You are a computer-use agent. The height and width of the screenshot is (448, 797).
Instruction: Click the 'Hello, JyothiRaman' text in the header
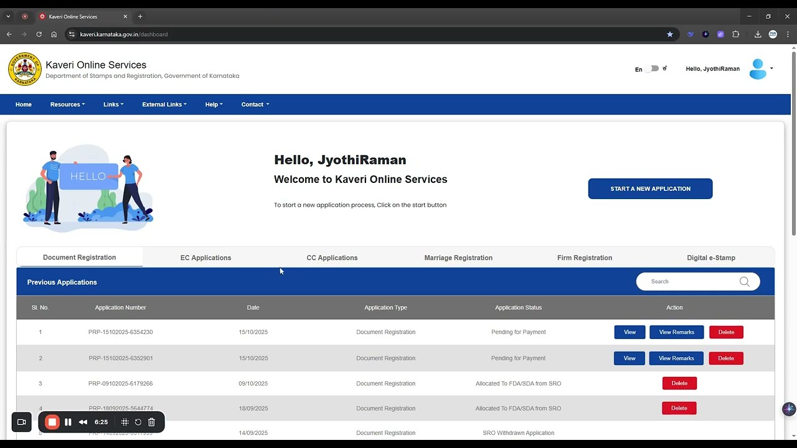tap(713, 69)
